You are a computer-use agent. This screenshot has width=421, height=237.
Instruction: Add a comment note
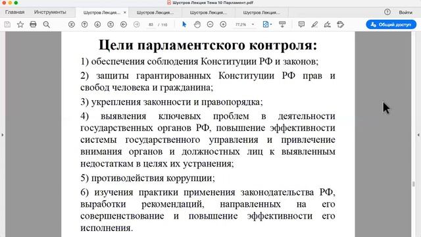(x=301, y=24)
